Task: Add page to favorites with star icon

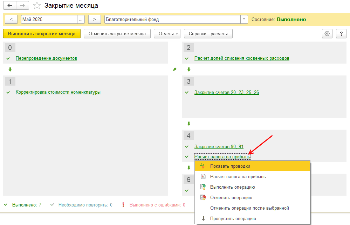Action: (36, 6)
